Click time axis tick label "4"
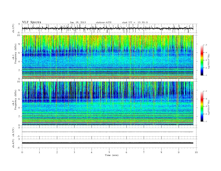This screenshot has height=171, width=221. [92, 152]
